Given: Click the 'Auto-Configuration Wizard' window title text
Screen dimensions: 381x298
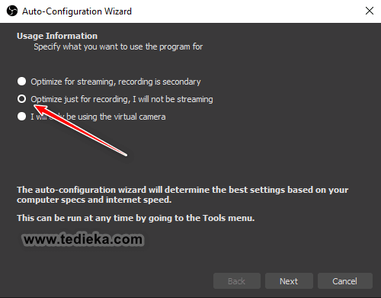Looking at the screenshot, I should click(x=77, y=11).
